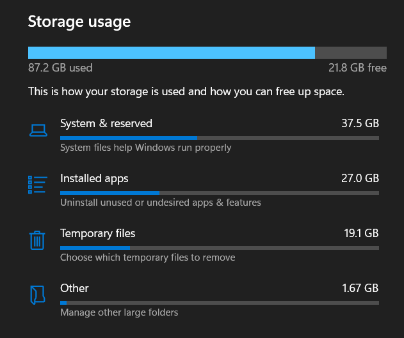Open the Temporary files category
404x338 pixels.
98,233
